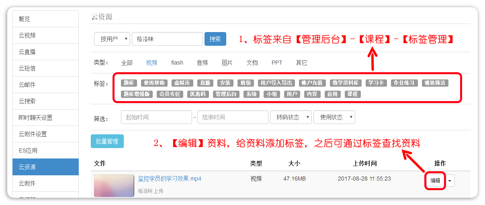Image resolution: width=485 pixels, height=205 pixels.
Task: Click the 编辑 button for the video file
Action: click(x=435, y=181)
